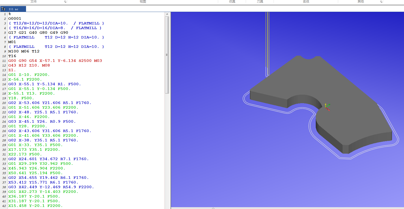Viewport: 404px width, 209px height.
Task: Select the N100 M06 T12 tool change line
Action: tap(24, 51)
